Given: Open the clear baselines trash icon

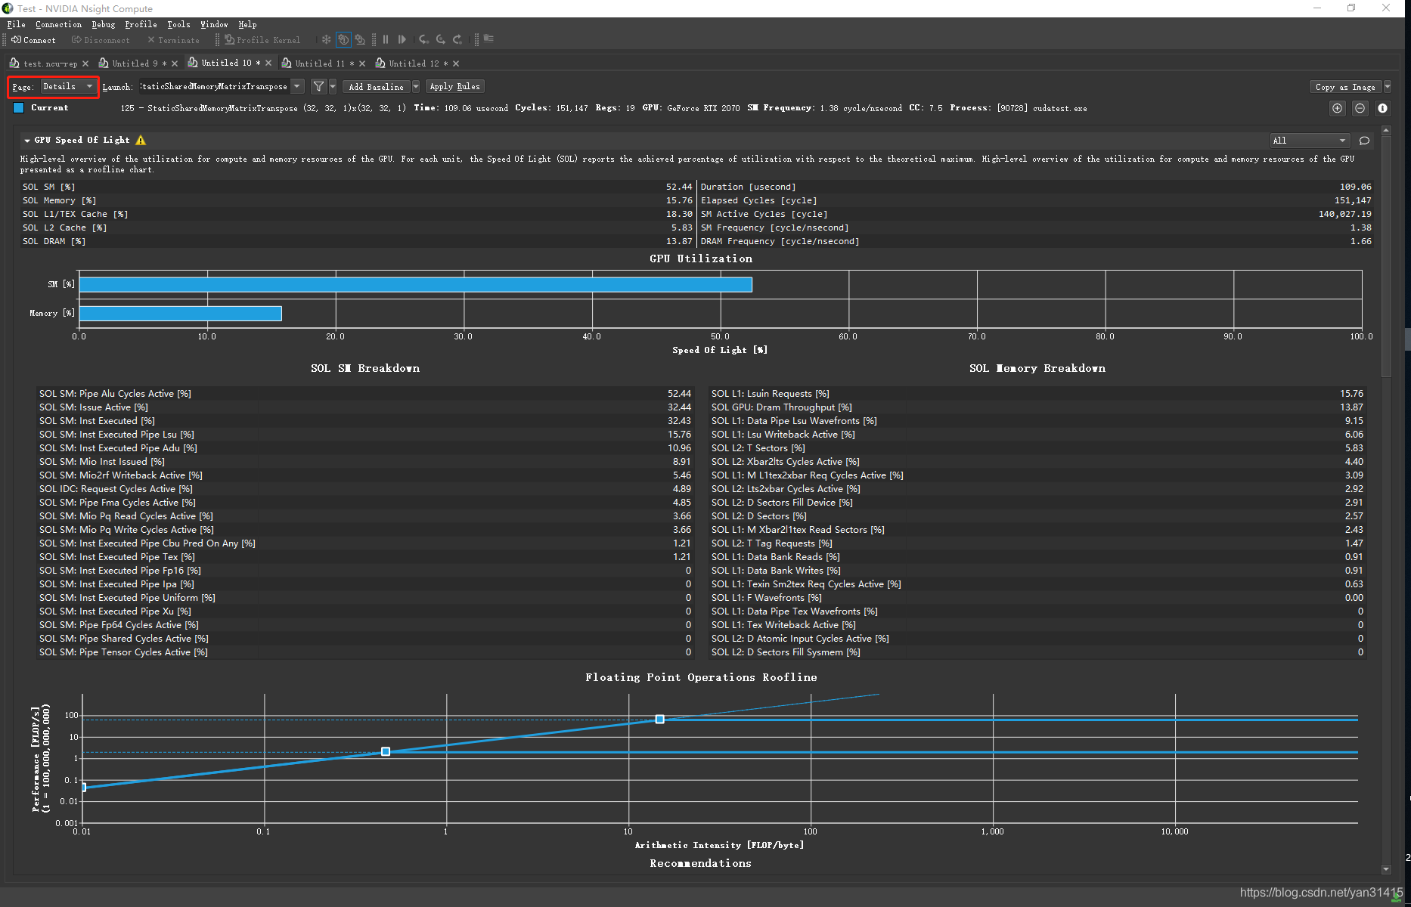Looking at the screenshot, I should point(488,39).
